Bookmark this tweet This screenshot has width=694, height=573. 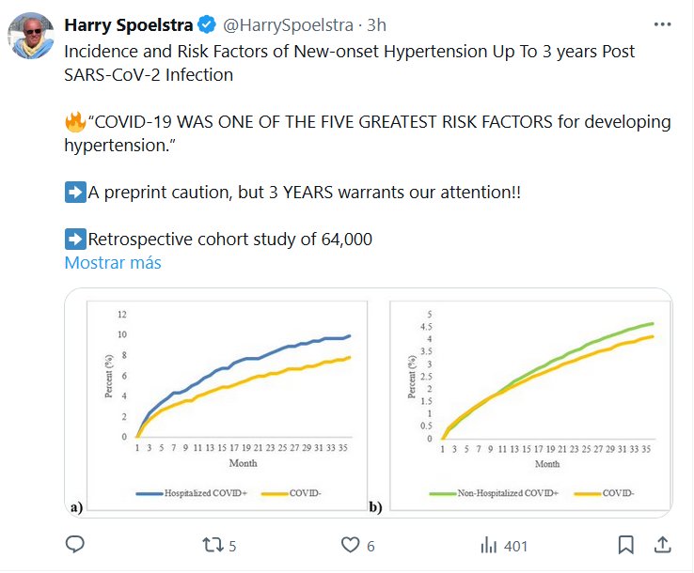[625, 545]
